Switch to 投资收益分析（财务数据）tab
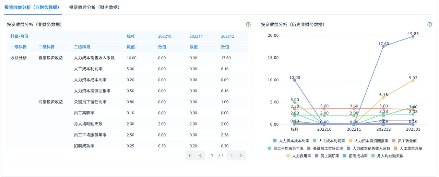This screenshot has width=439, height=177. [95, 7]
